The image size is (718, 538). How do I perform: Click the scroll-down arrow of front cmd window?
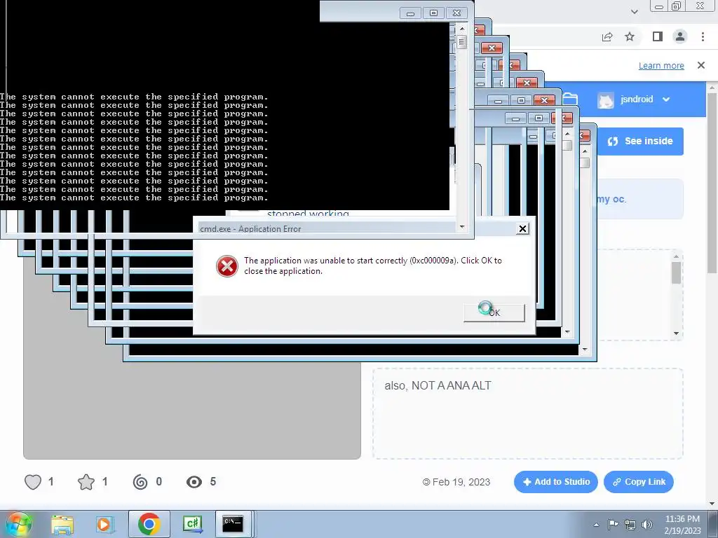pyautogui.click(x=461, y=227)
